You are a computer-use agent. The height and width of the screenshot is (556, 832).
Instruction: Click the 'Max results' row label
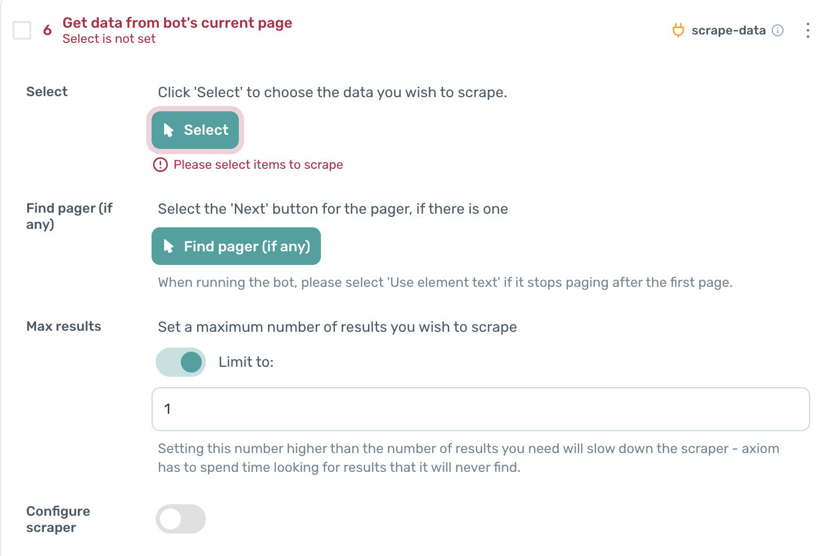(64, 327)
